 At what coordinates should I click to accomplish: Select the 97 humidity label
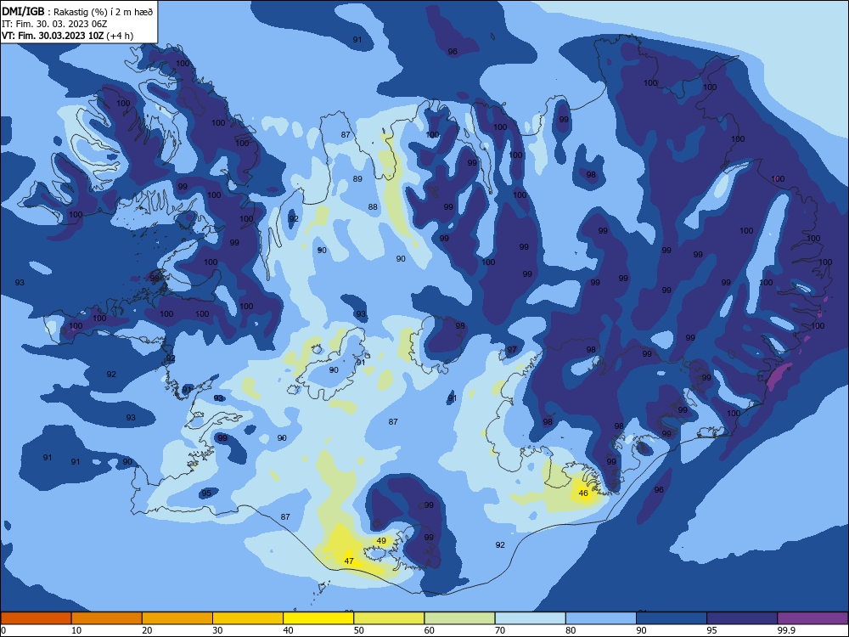pyautogui.click(x=512, y=349)
